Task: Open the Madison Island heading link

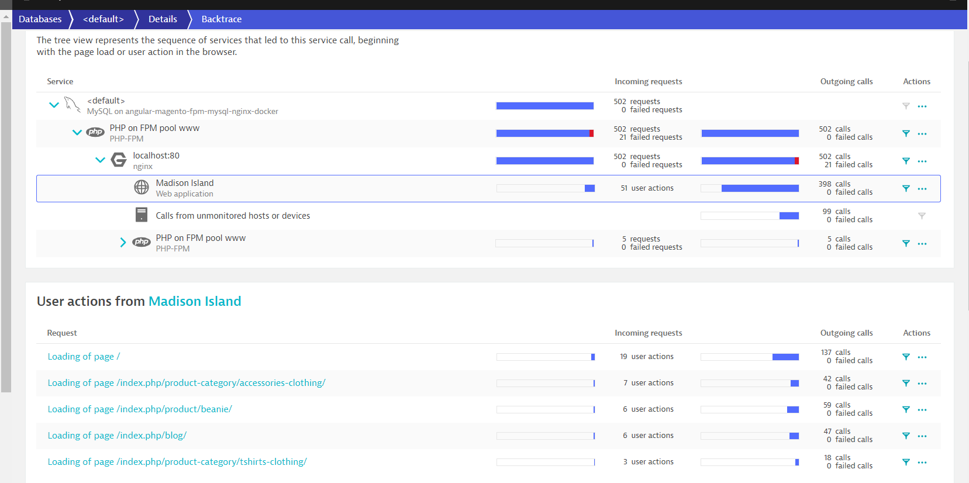Action: tap(195, 301)
